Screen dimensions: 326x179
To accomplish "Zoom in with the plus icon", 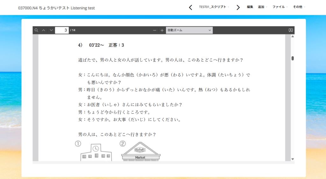I will (x=162, y=30).
